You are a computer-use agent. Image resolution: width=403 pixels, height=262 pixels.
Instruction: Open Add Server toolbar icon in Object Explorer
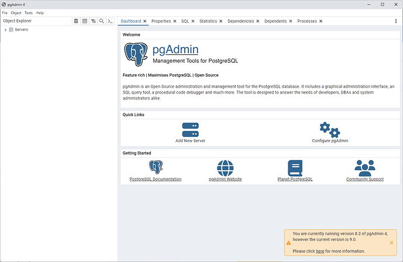click(76, 21)
